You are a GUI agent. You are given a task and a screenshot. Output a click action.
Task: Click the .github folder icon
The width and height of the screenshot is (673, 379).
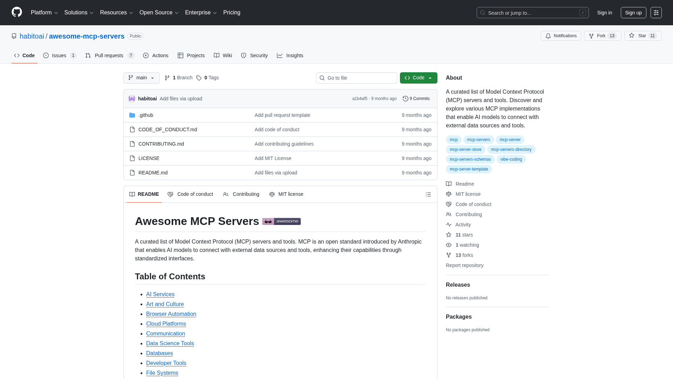132,115
